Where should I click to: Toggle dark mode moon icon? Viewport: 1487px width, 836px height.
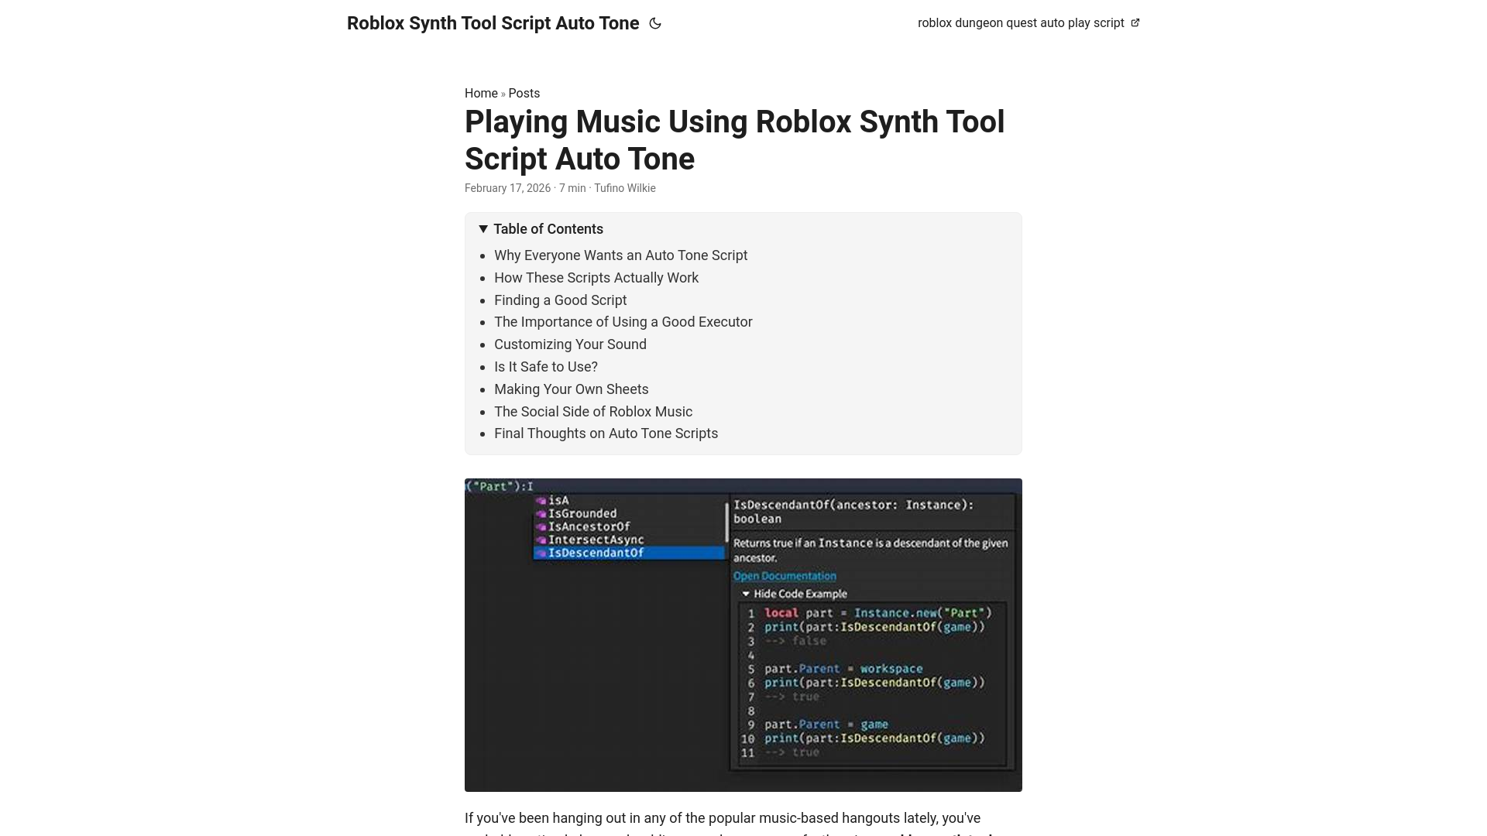(655, 23)
